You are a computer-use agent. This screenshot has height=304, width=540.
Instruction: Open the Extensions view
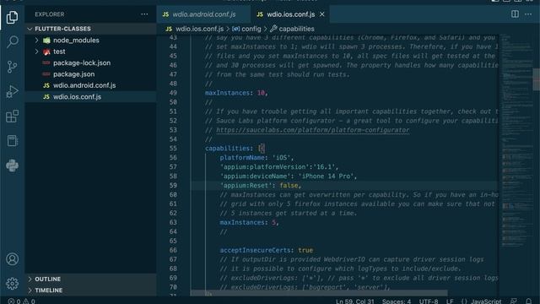(12, 117)
